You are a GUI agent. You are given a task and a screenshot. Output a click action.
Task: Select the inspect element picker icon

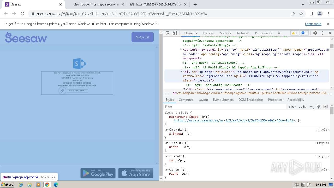pos(168,33)
